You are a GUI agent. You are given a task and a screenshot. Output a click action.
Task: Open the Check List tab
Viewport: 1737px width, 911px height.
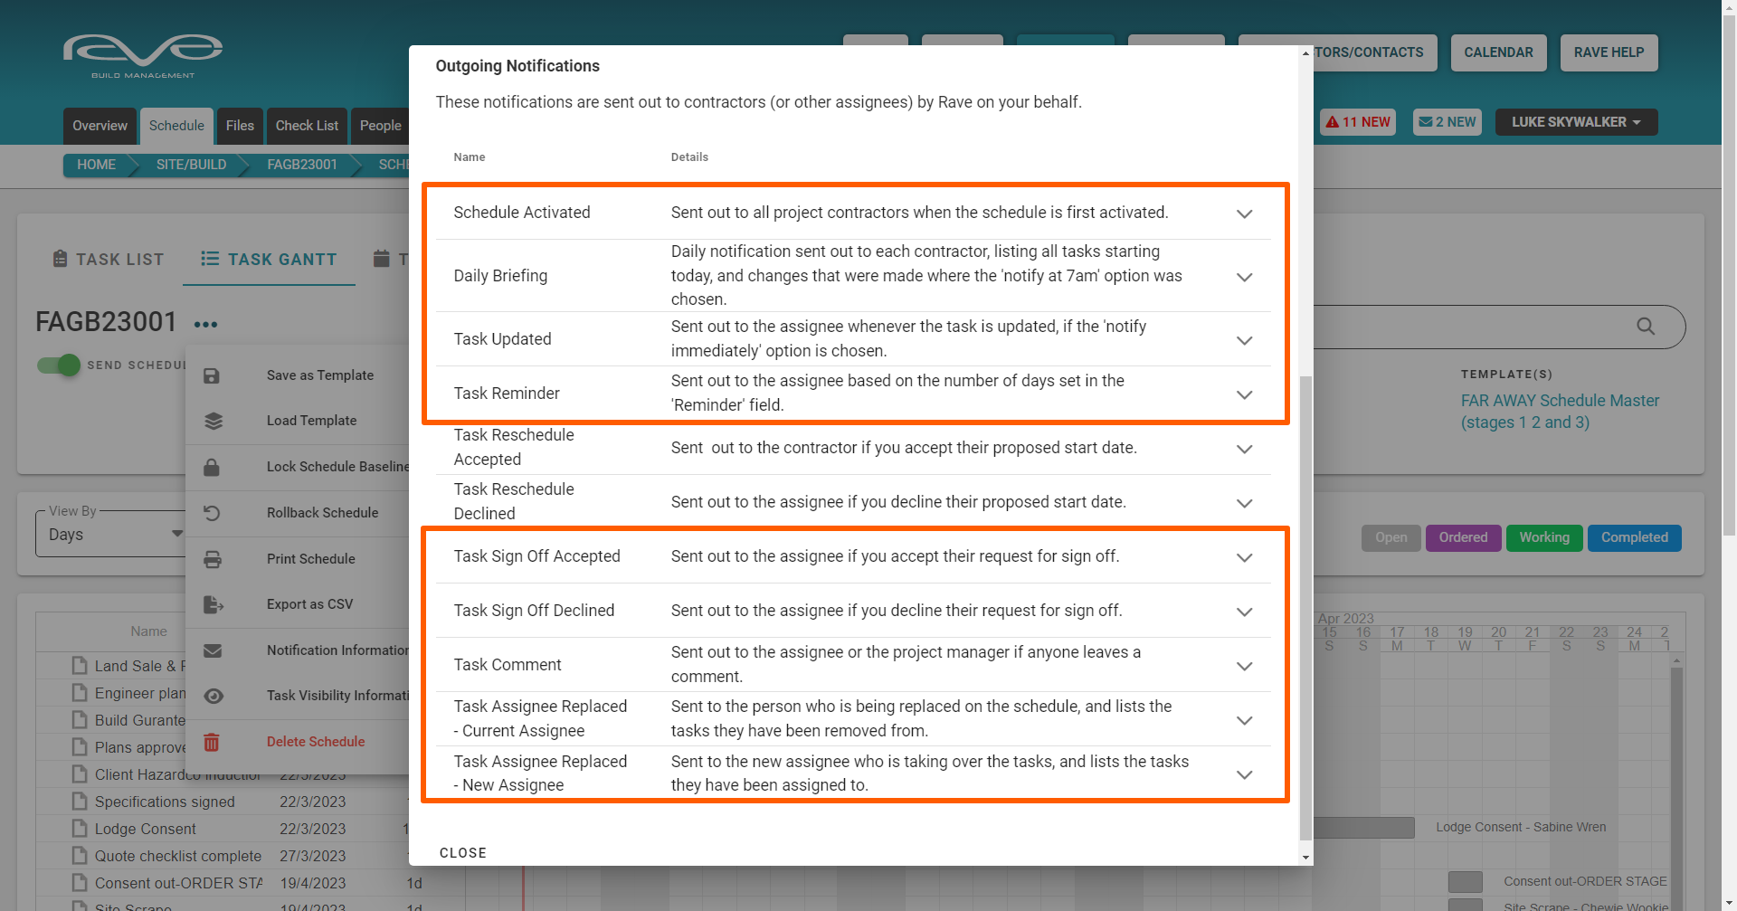pyautogui.click(x=307, y=126)
